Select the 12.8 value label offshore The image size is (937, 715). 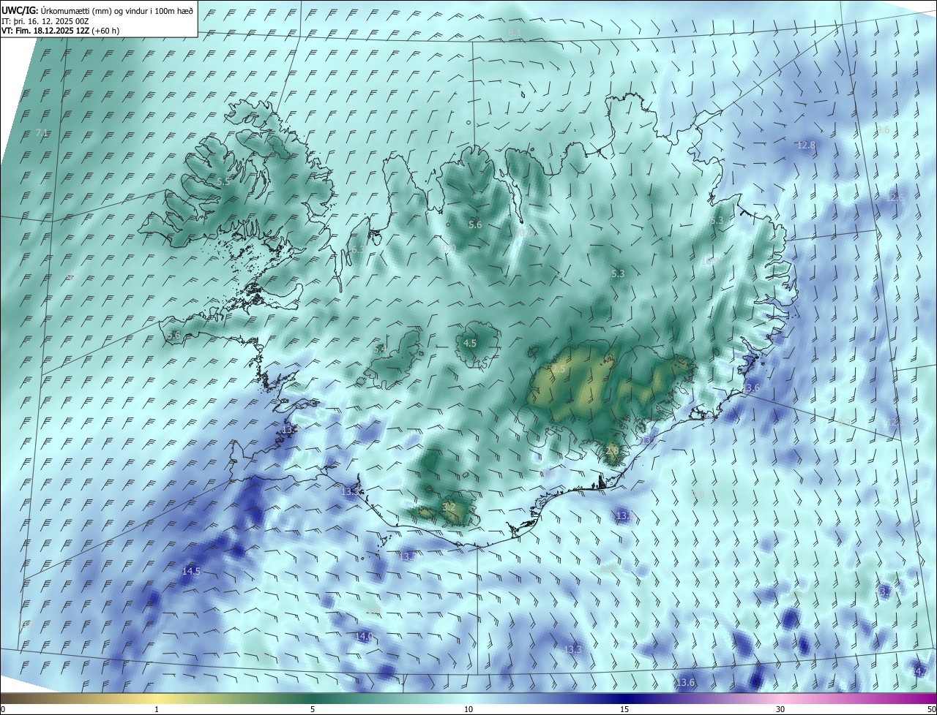(x=806, y=145)
